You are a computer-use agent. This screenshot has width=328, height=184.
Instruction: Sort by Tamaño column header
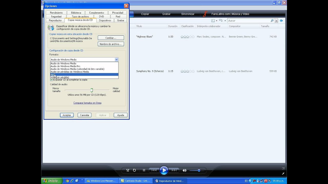point(265,26)
